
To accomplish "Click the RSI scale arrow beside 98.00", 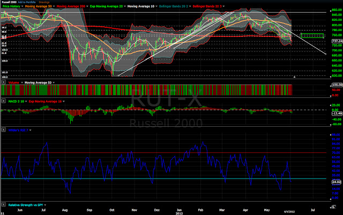I will click(x=331, y=135).
